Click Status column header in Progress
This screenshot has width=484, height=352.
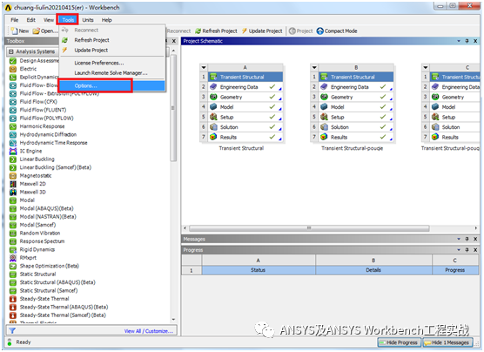[259, 270]
